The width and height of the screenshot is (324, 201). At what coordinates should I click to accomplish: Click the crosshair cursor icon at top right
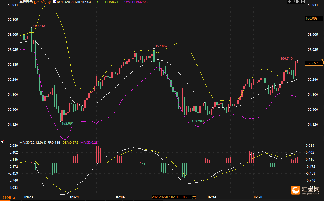290,1
